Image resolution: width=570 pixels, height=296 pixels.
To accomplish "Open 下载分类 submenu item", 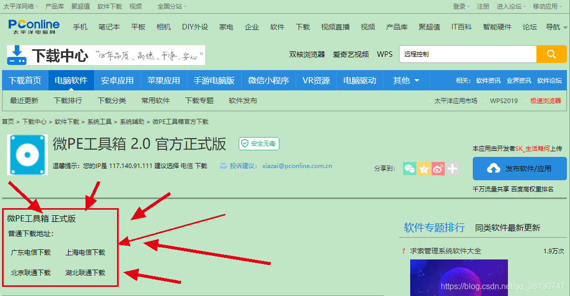I will tap(111, 101).
